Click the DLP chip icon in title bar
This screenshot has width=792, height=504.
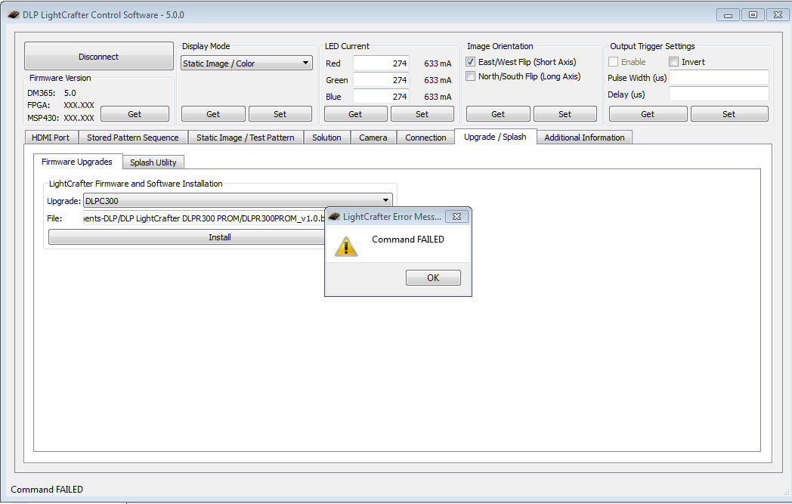(14, 14)
